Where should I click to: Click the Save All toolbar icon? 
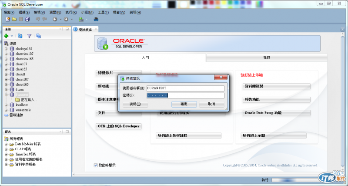click(27, 19)
